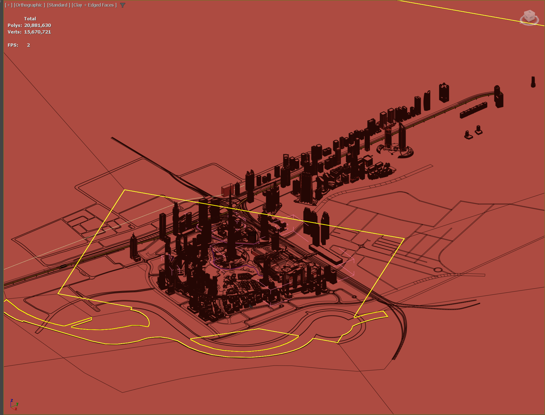Open the Standard viewport quality menu
The width and height of the screenshot is (545, 415).
58,5
